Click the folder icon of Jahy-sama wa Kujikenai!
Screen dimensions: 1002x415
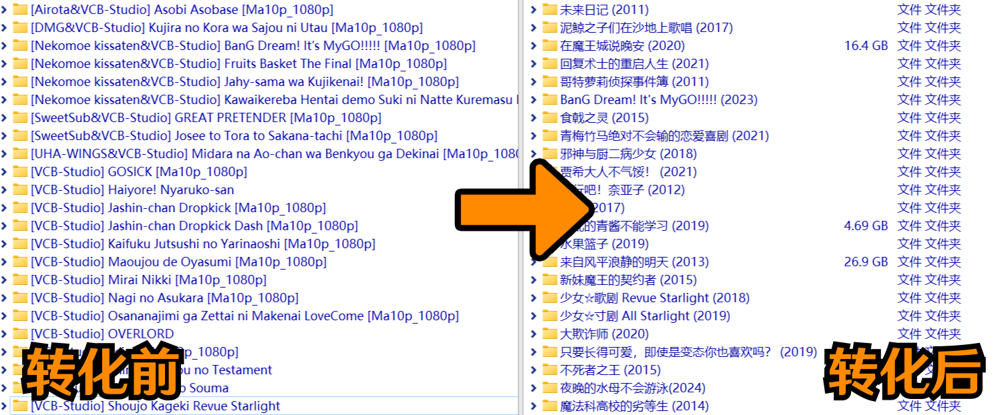point(20,82)
